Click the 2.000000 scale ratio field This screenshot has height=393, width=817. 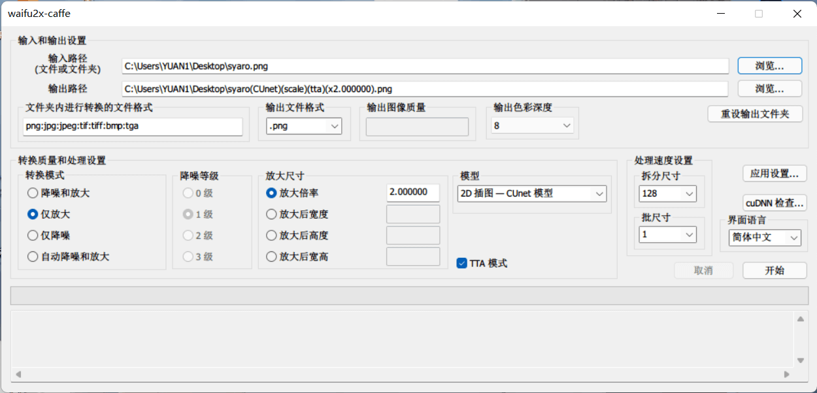[x=413, y=193]
